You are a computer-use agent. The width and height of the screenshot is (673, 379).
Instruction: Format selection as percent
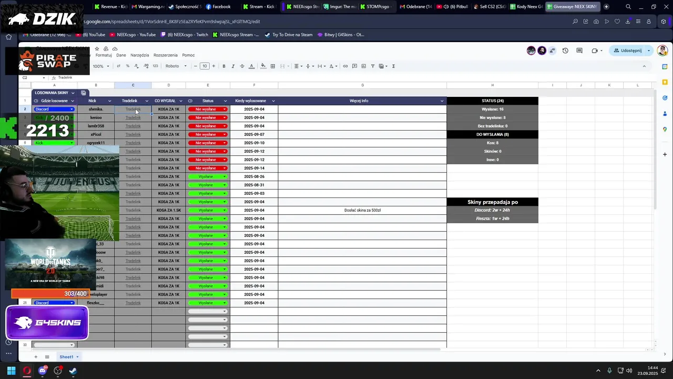[127, 66]
